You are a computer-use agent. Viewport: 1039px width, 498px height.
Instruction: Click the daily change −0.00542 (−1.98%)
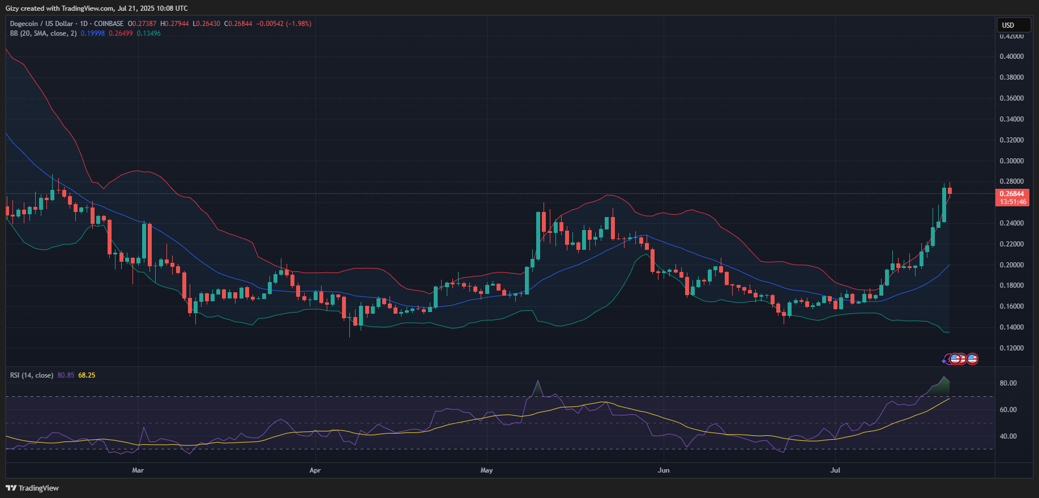tap(284, 24)
